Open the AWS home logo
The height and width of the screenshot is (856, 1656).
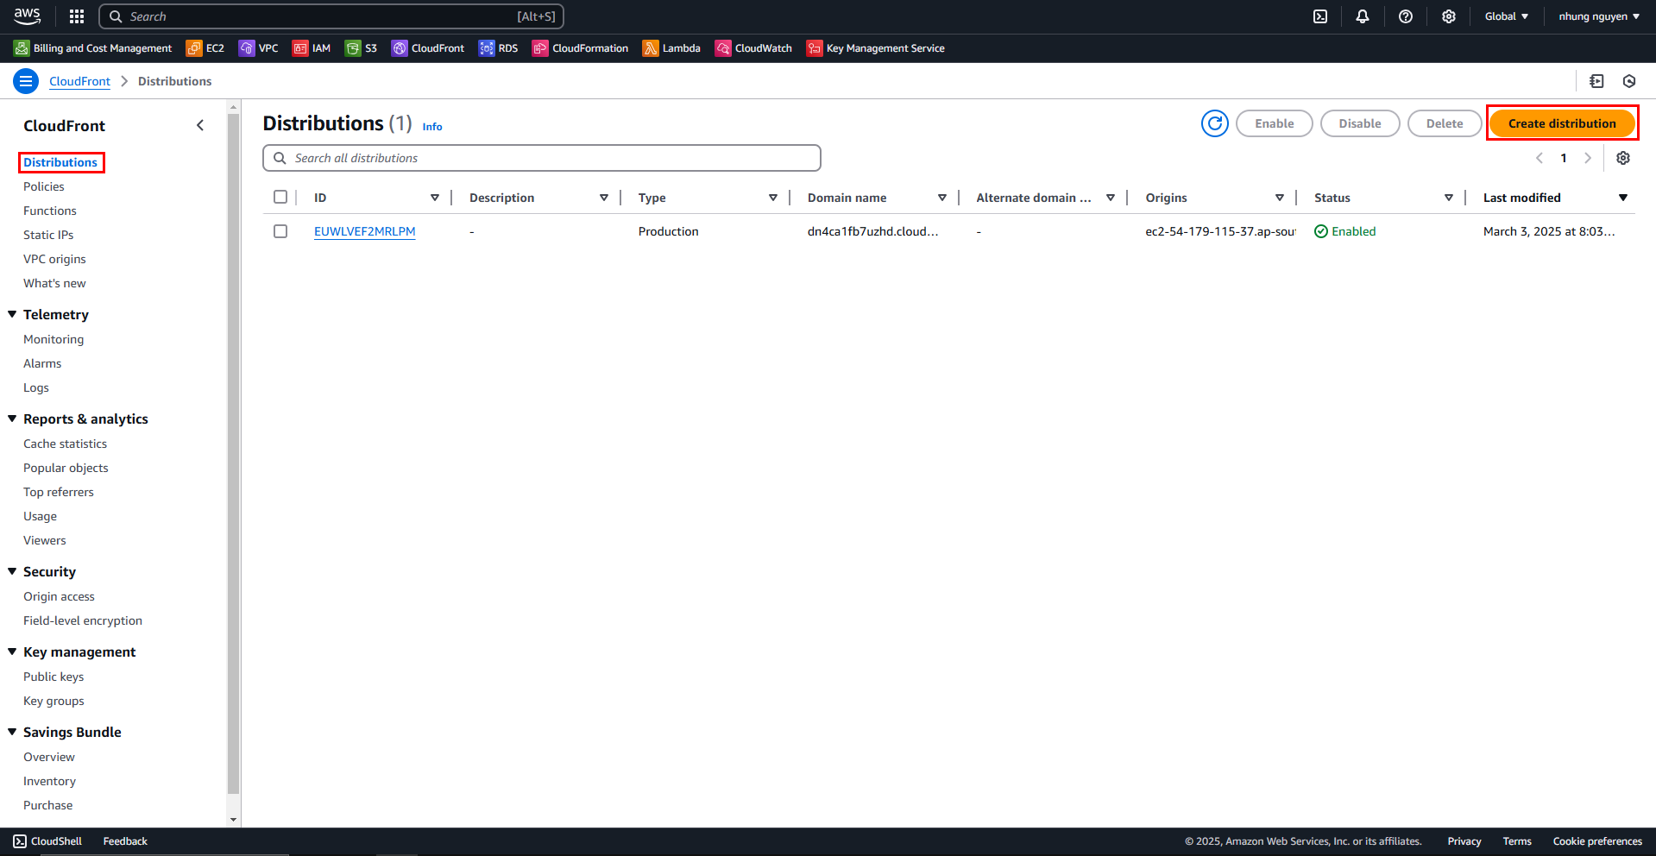(28, 16)
